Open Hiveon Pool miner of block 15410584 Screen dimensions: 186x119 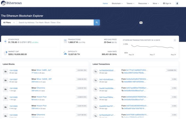(x=42, y=106)
